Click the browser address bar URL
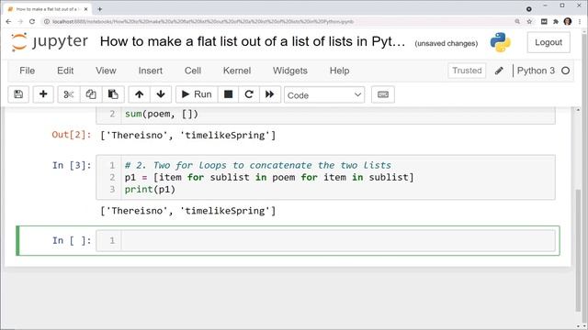This screenshot has width=588, height=330. 203,22
